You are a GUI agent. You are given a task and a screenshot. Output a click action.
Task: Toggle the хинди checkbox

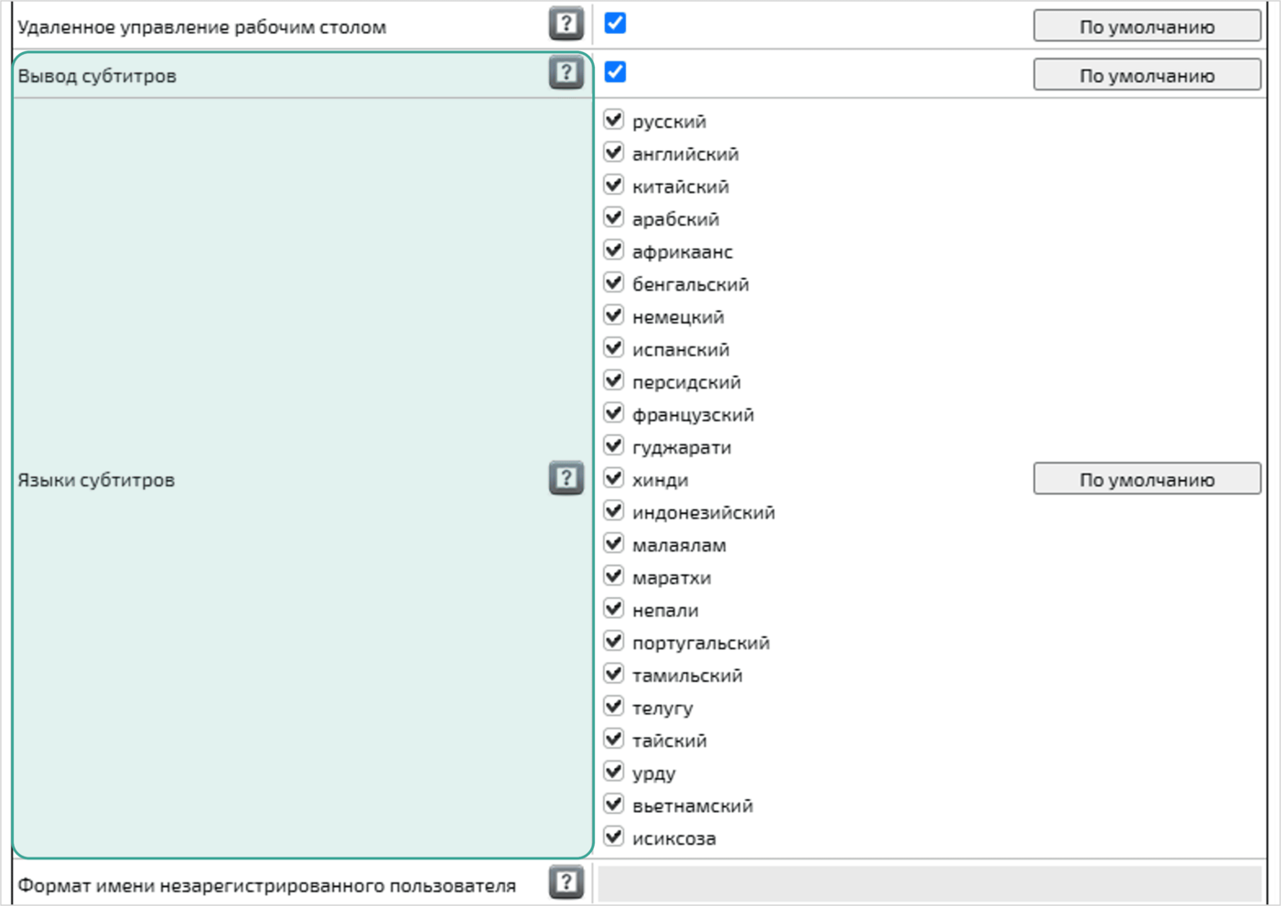(x=614, y=478)
